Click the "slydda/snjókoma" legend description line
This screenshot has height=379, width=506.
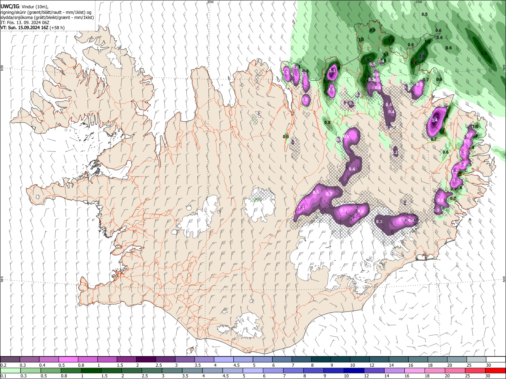point(47,17)
